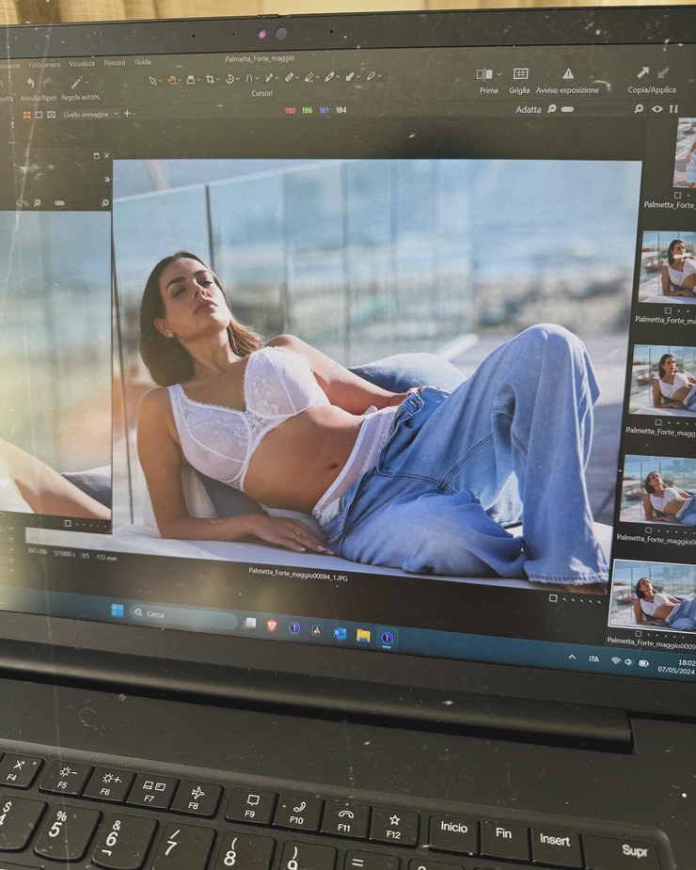Viewport: 696px width, 870px height.
Task: Select the bottom browser thumbnail in the strip
Action: point(653,594)
